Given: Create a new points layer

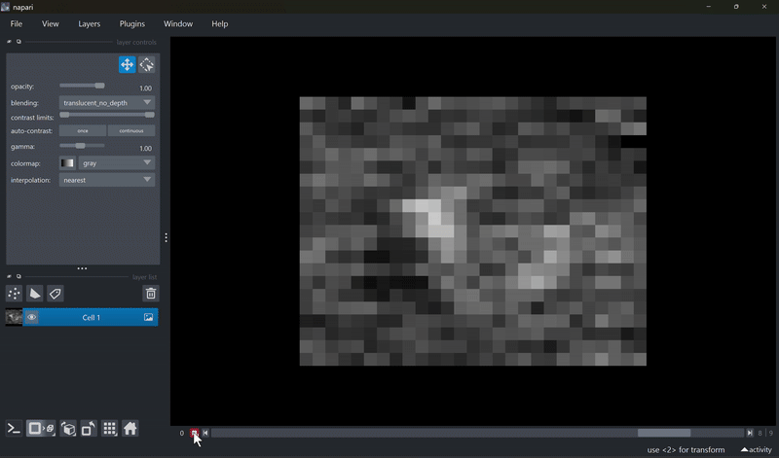Looking at the screenshot, I should [14, 294].
